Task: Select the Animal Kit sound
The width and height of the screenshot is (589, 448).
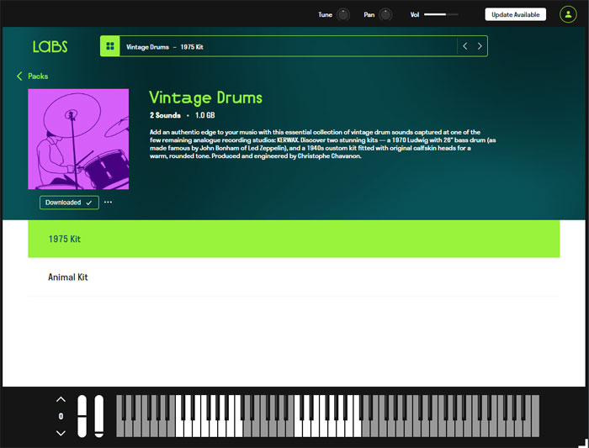Action: (294, 277)
